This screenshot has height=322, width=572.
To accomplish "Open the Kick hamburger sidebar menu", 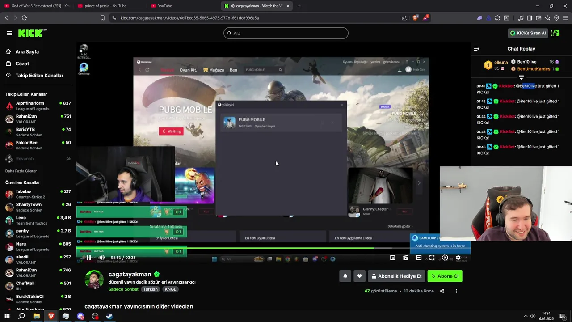I will (9, 33).
